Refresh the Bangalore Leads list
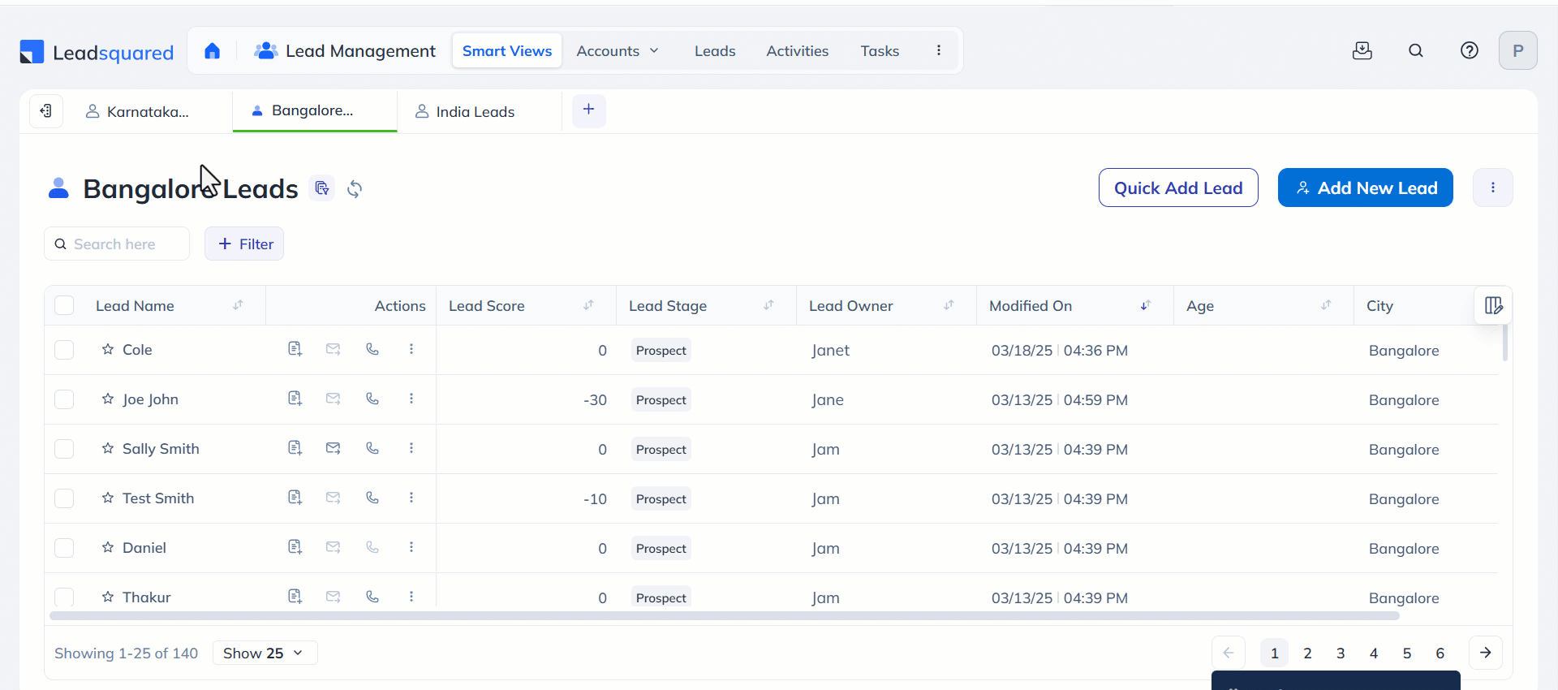Image resolution: width=1558 pixels, height=690 pixels. click(355, 189)
